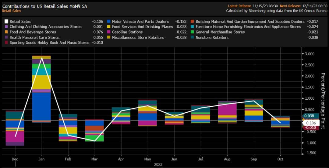Select the teal Nonstore Retailers legend marker
329x168 pixels.
pyautogui.click(x=192, y=37)
